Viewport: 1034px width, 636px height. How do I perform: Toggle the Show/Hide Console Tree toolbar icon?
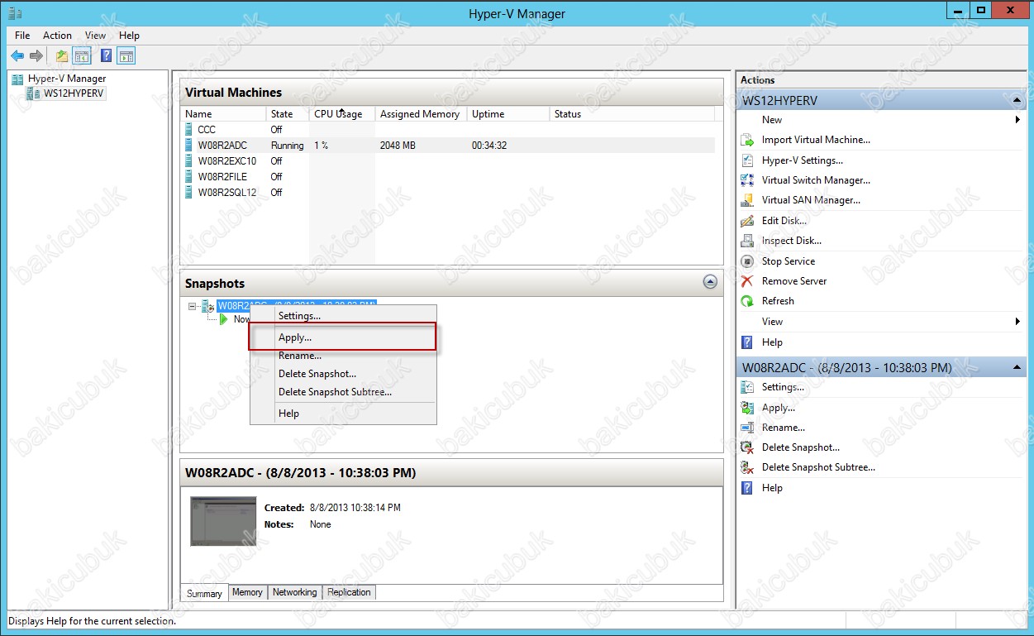click(x=82, y=56)
